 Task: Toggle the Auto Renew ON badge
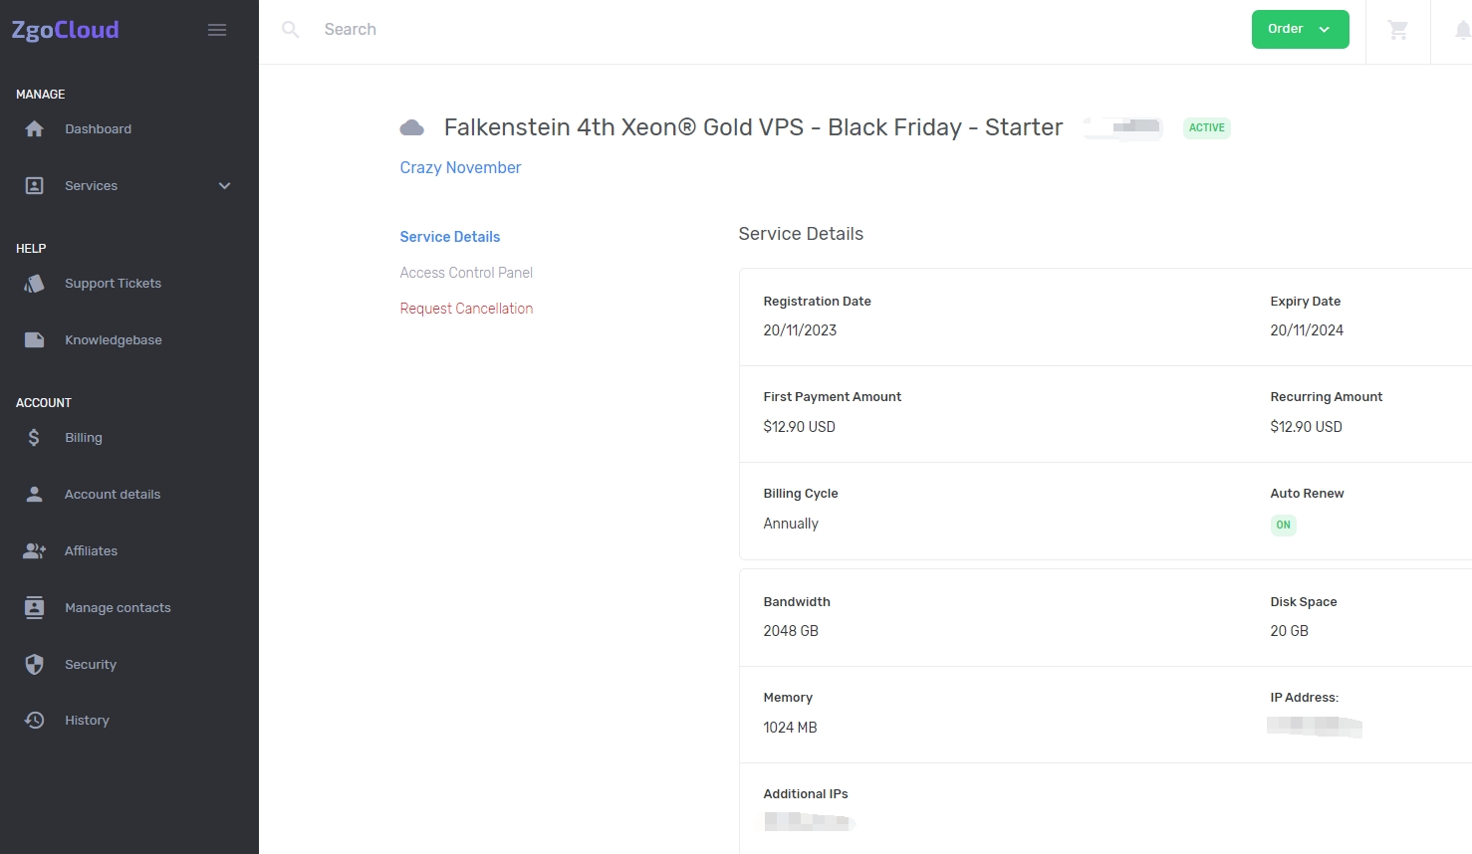coord(1283,525)
